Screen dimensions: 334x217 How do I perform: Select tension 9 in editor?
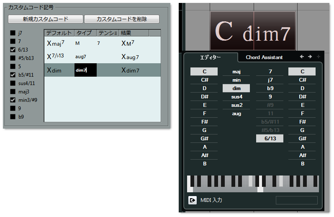coord(270,97)
